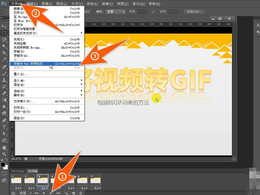Select the Clone Stamp tool

coord(4,80)
